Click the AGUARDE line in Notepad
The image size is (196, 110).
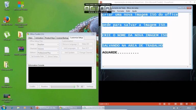[120, 52]
